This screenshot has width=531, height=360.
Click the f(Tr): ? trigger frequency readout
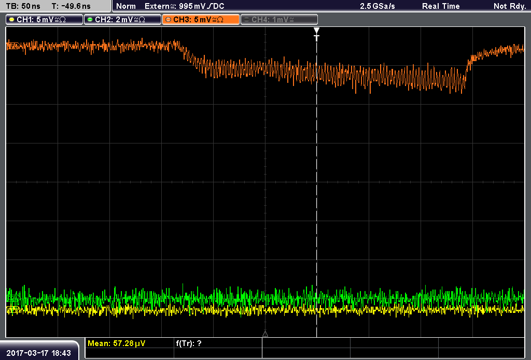click(189, 343)
